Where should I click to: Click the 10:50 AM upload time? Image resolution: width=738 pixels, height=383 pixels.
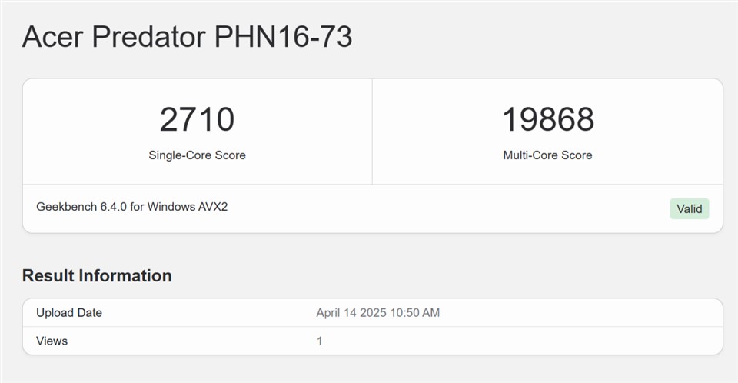point(419,313)
